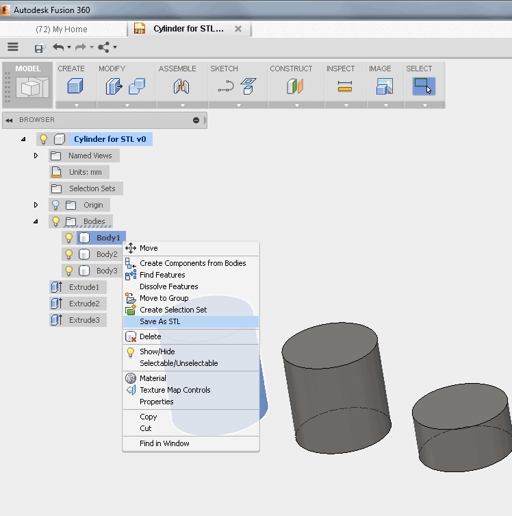Choose the Offset Plane icon in CONSTRUCT

pyautogui.click(x=295, y=86)
